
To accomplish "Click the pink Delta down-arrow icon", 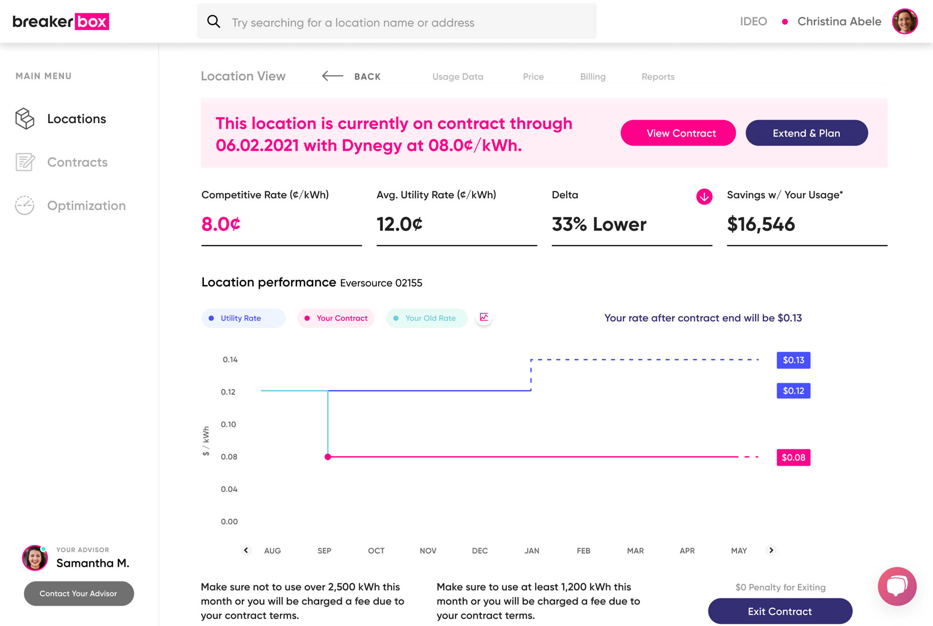I will point(704,196).
